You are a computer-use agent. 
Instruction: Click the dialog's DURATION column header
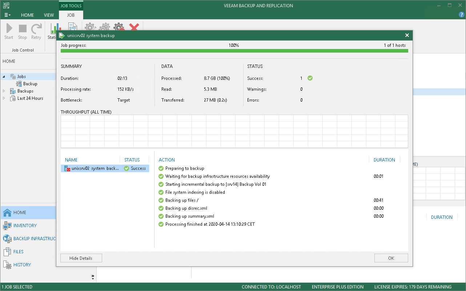384,160
